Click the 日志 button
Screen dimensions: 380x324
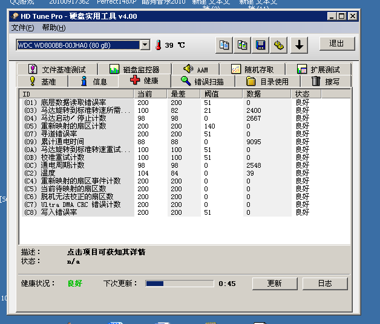(325, 284)
